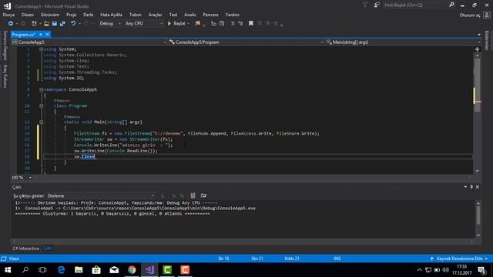Open the Hata Ayıkla menu

pyautogui.click(x=111, y=15)
